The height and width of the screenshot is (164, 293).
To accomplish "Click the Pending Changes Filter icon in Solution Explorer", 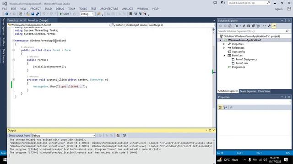I will (237, 26).
